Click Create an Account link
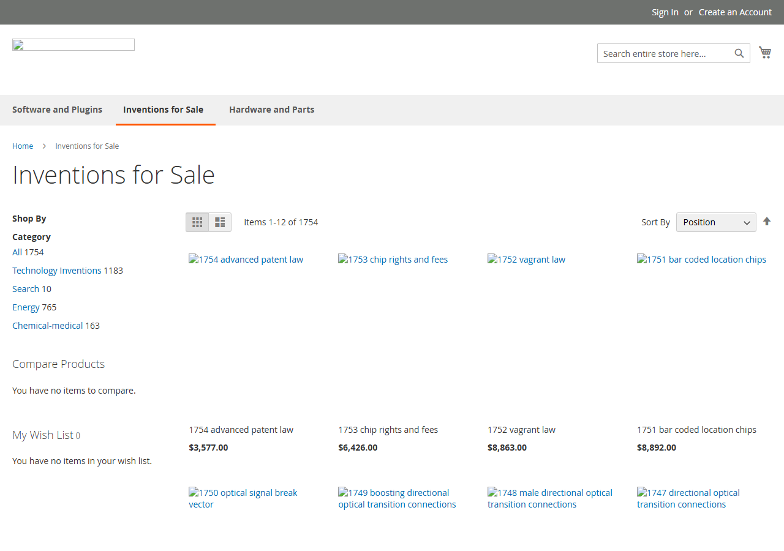The width and height of the screenshot is (784, 551). (735, 12)
